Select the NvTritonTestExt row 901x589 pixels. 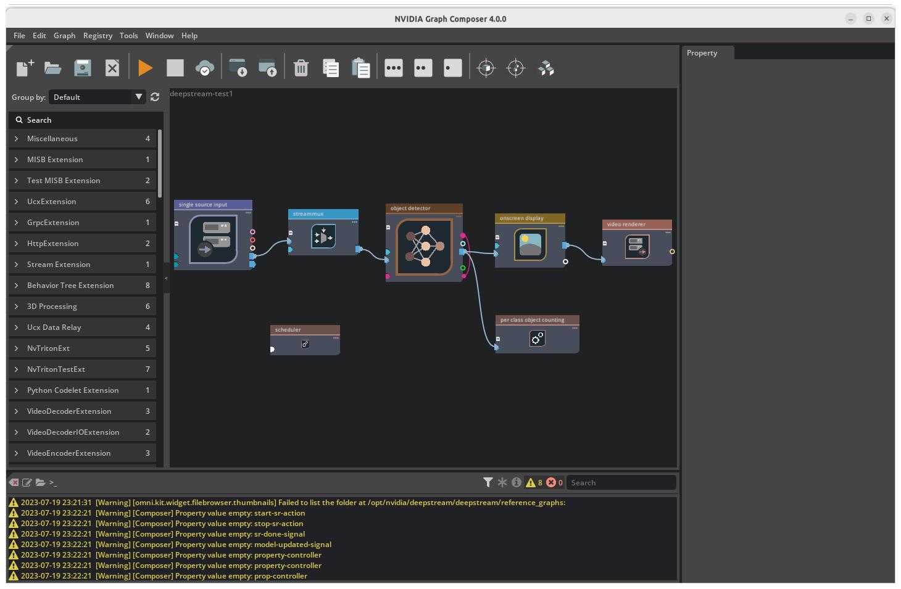pyautogui.click(x=83, y=369)
